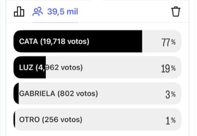Click the 1% percentage label
The width and height of the screenshot is (197, 136).
pyautogui.click(x=171, y=121)
